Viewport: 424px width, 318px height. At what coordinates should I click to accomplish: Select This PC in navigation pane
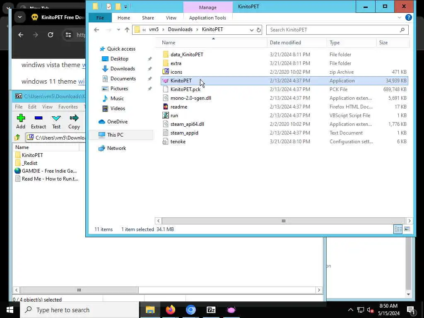(121, 135)
